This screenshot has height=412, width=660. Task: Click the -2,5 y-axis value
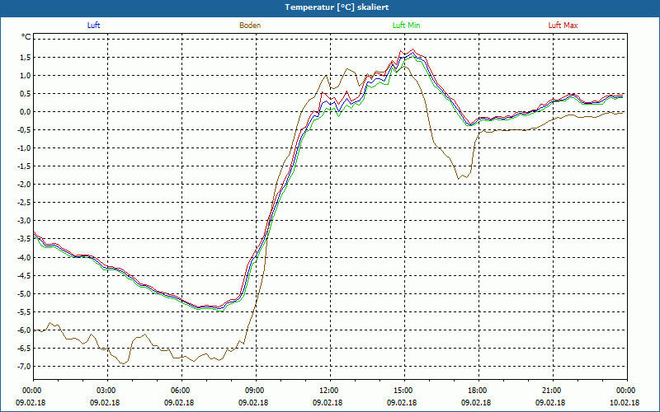coord(24,203)
